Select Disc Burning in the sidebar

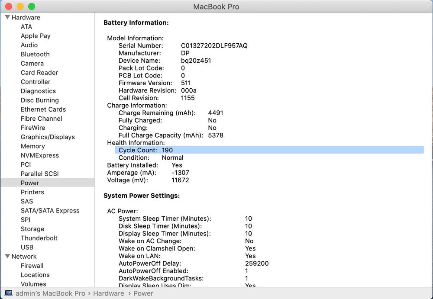tap(39, 100)
